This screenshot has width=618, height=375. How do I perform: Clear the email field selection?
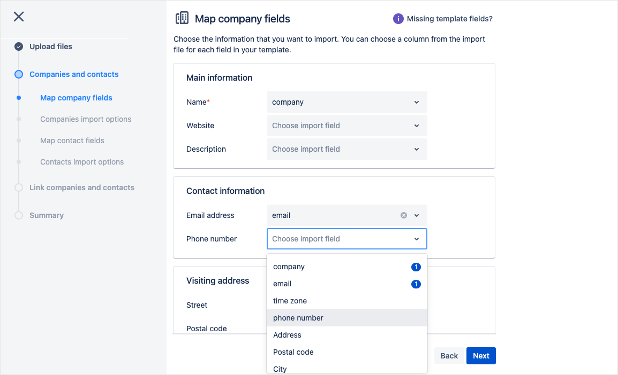pyautogui.click(x=404, y=215)
